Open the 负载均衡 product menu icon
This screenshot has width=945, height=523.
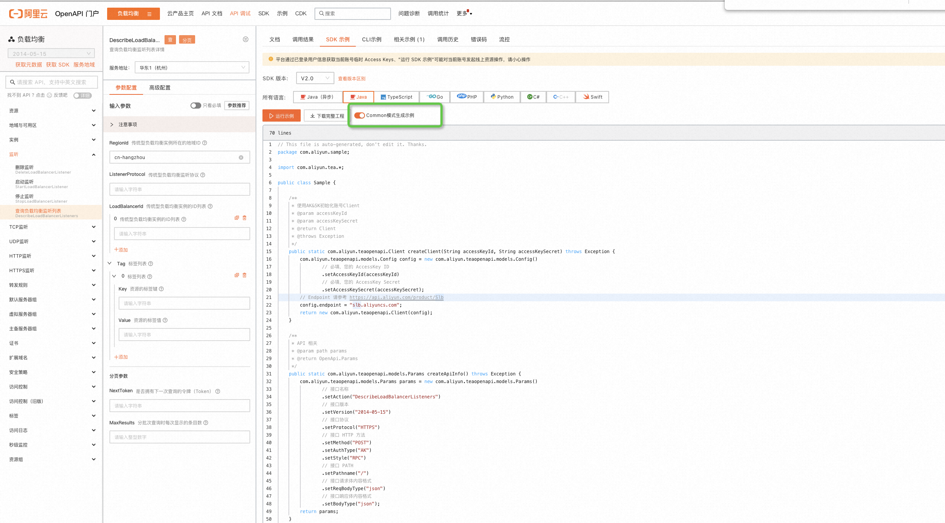pyautogui.click(x=149, y=14)
